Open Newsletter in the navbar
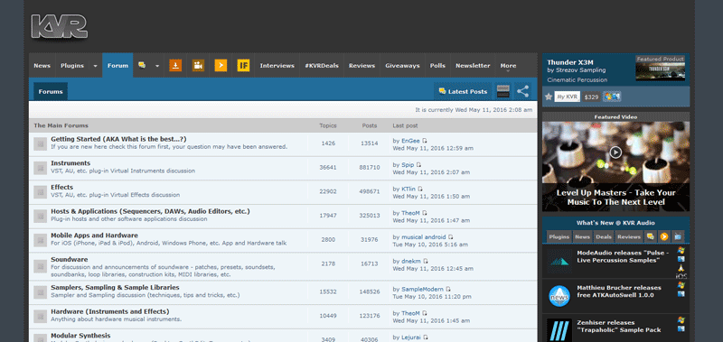This screenshot has height=342, width=723. point(473,65)
